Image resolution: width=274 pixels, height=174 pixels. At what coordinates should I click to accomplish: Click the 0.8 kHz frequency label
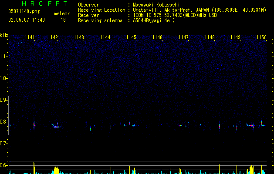3,122
